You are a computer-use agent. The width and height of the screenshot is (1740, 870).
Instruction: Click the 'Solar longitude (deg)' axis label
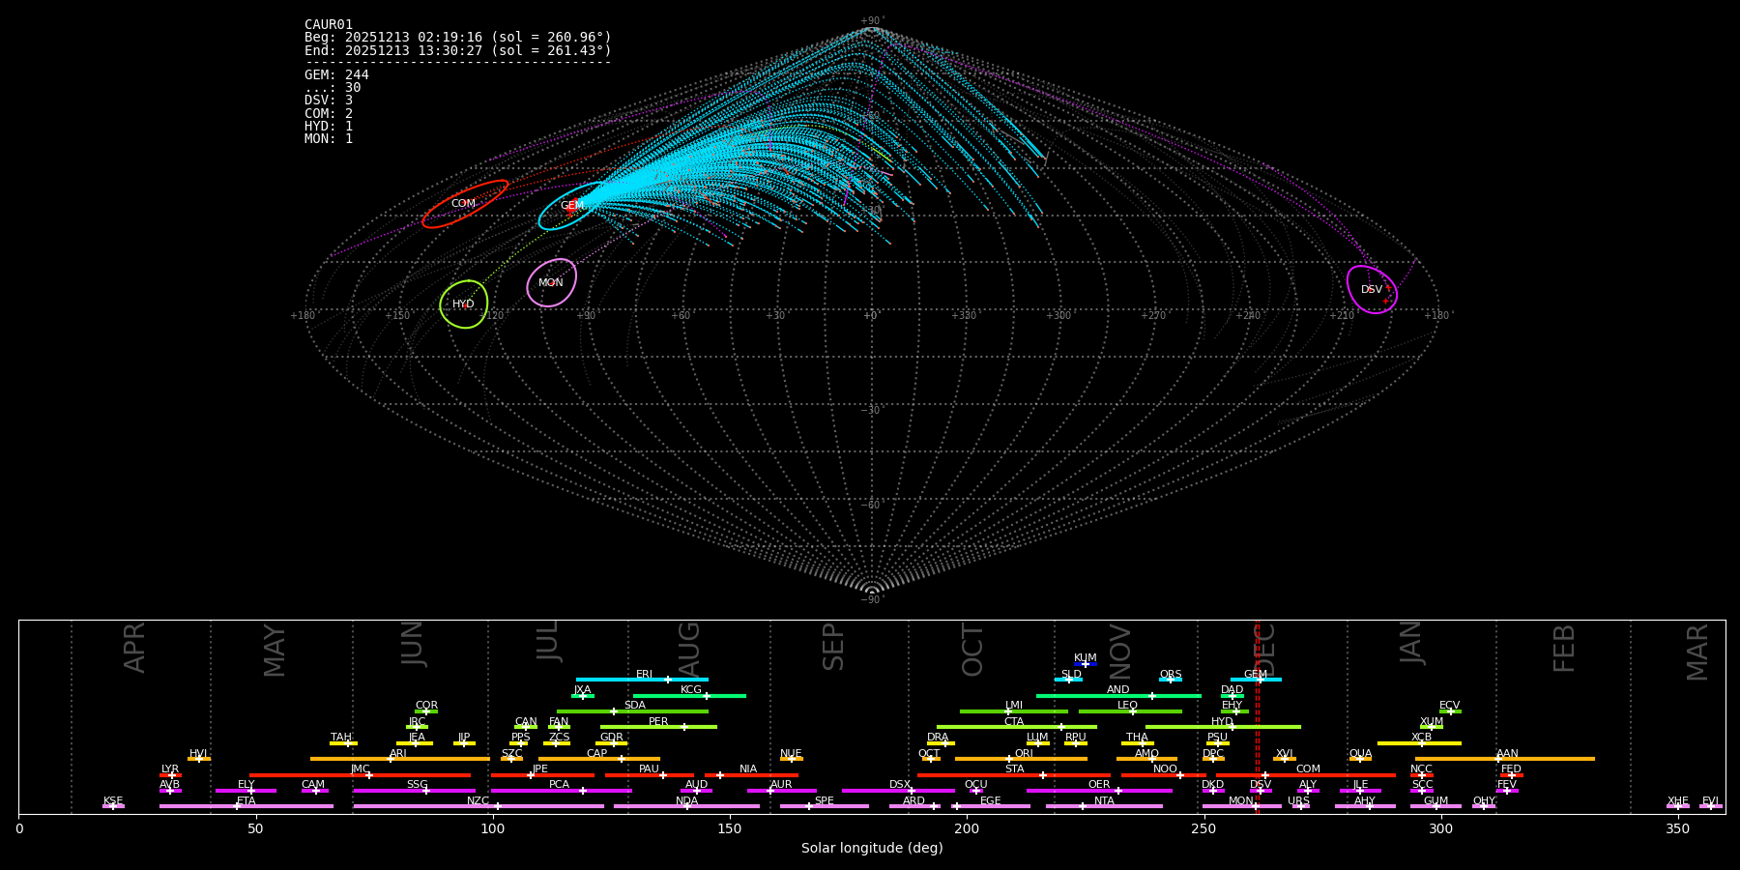pyautogui.click(x=871, y=849)
